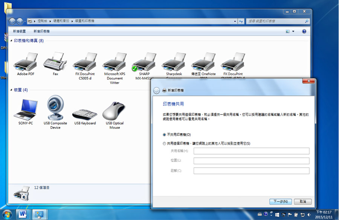
Task: Collapse the 裝置 (4) group
Action: [x=11, y=90]
